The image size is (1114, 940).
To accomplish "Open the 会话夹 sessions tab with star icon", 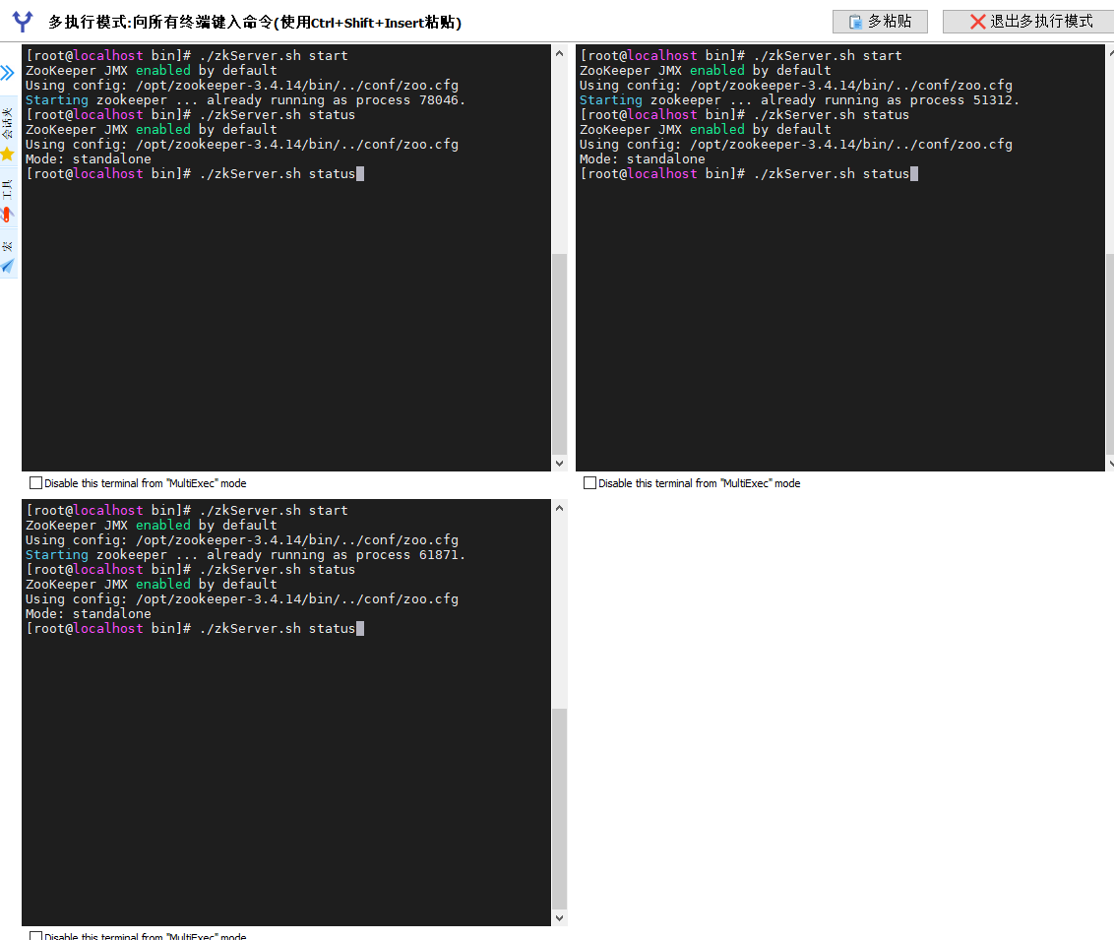I will tap(8, 134).
